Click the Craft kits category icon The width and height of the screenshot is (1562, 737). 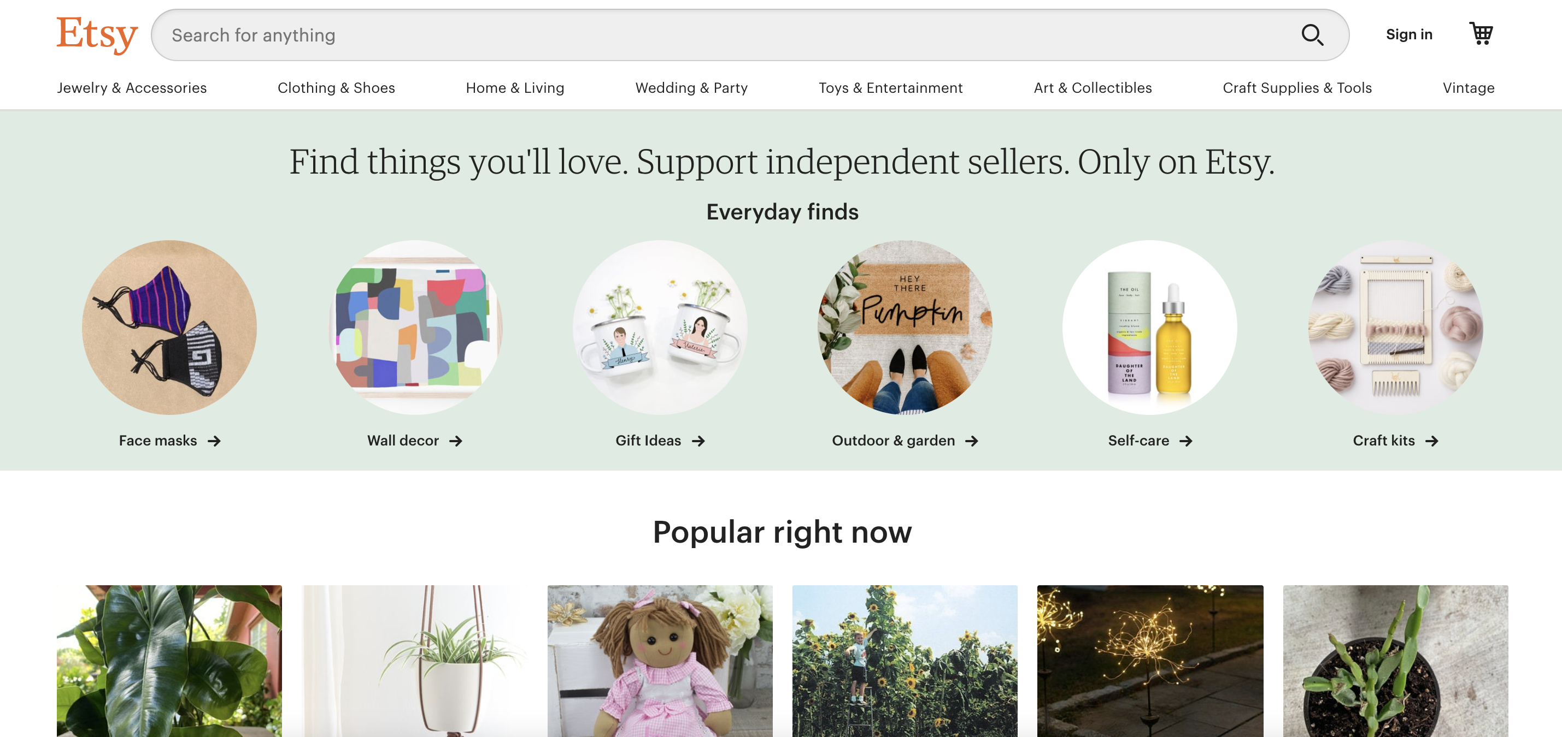tap(1393, 328)
